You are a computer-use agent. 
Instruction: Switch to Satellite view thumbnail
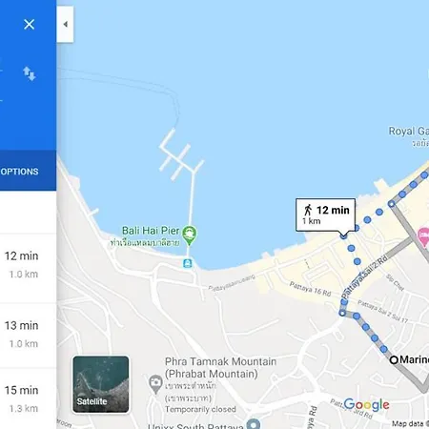tap(101, 384)
